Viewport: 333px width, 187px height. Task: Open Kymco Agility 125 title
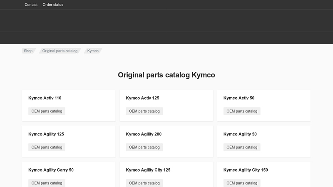[x=46, y=134]
